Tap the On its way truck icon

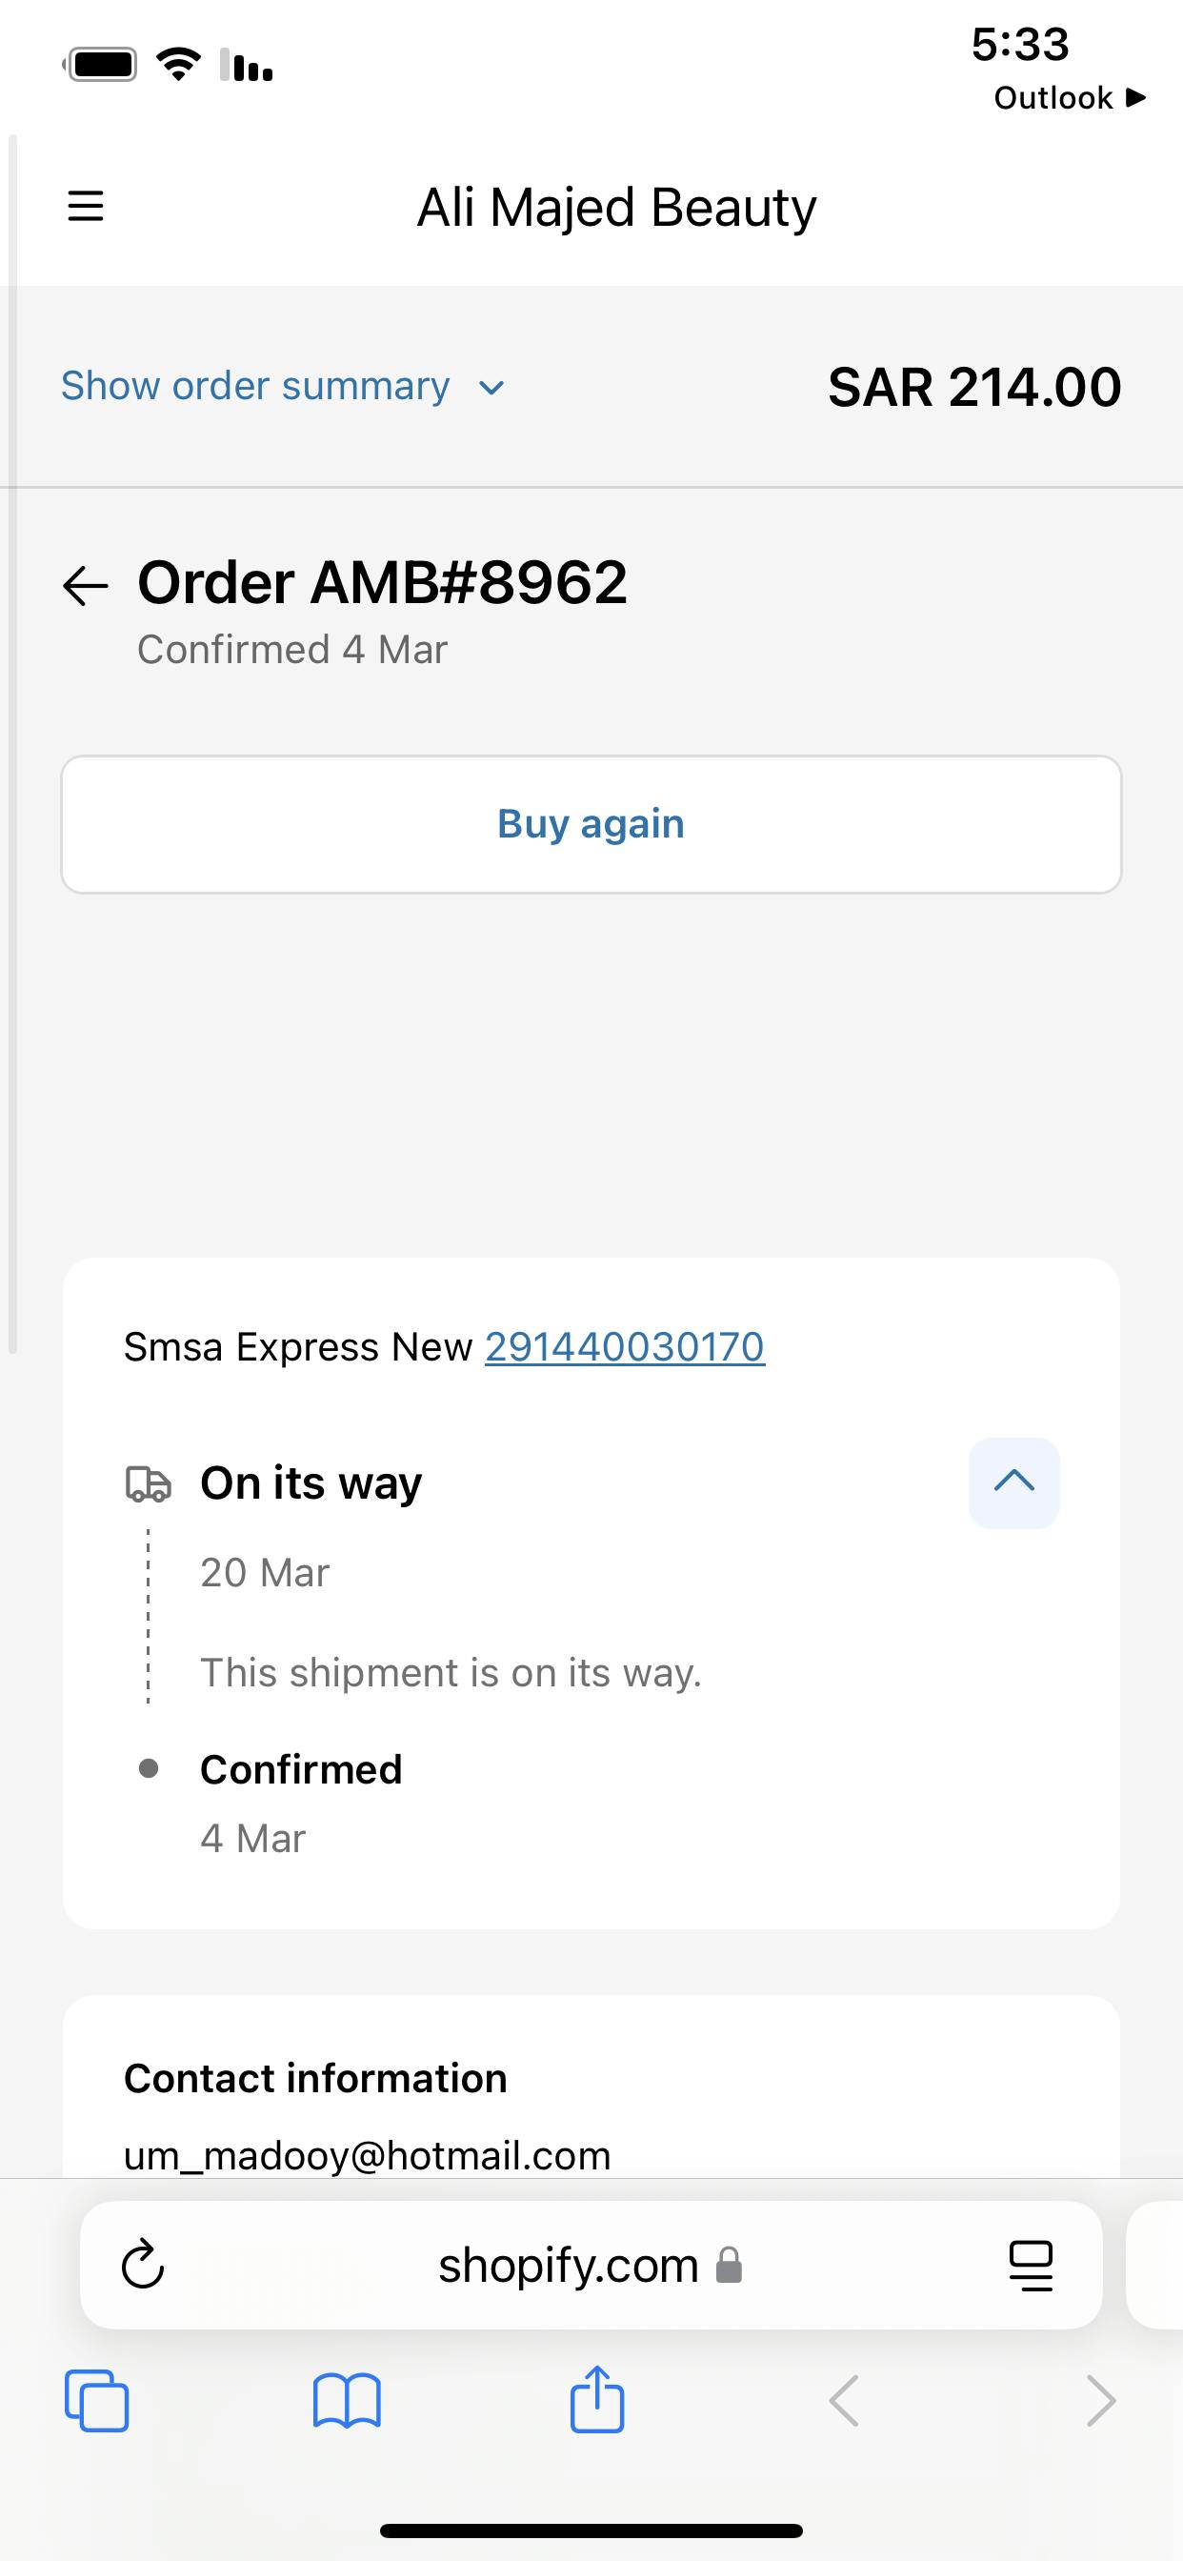tap(149, 1483)
